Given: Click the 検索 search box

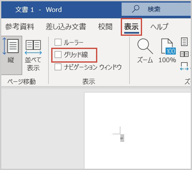Looking at the screenshot, I should (156, 9).
